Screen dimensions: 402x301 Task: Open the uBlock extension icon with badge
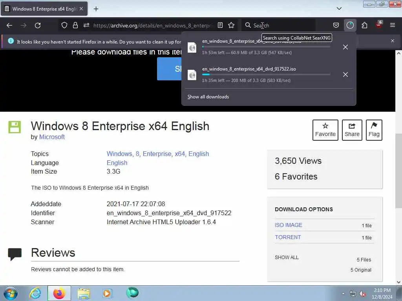[x=379, y=25]
